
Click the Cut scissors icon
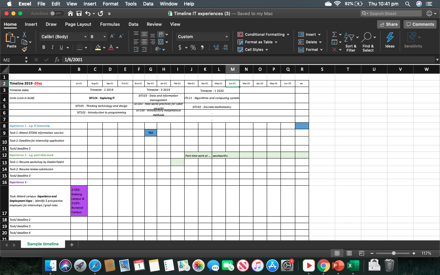(24, 34)
